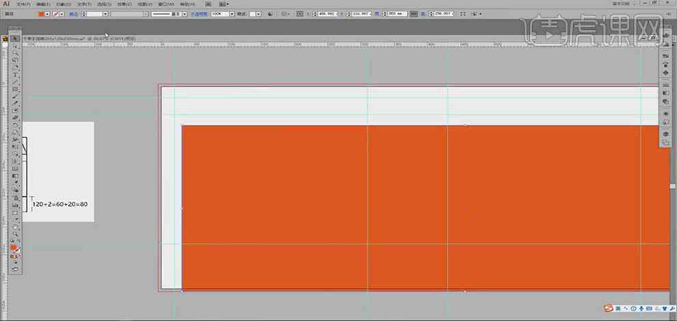Open fill color dropdown in control bar
The height and width of the screenshot is (321, 677).
click(x=47, y=14)
